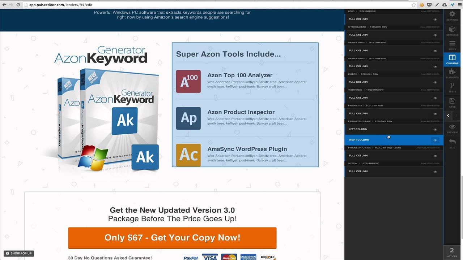Select Full Column under Logo row
The image size is (463, 260).
click(x=394, y=19)
